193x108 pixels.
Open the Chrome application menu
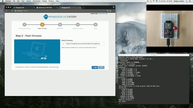[x=8, y=1]
